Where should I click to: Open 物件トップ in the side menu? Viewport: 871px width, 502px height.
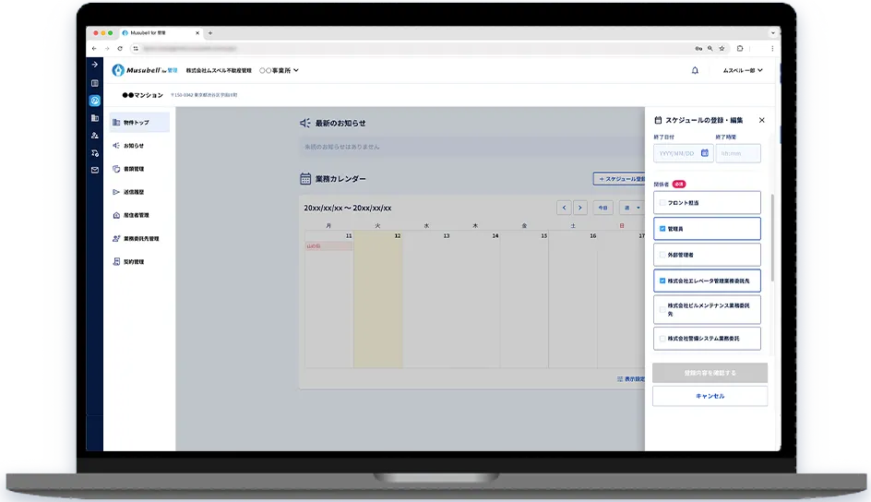click(139, 122)
